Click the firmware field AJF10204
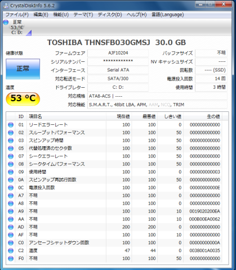Viewport: 236px width, 270px height. click(x=118, y=53)
